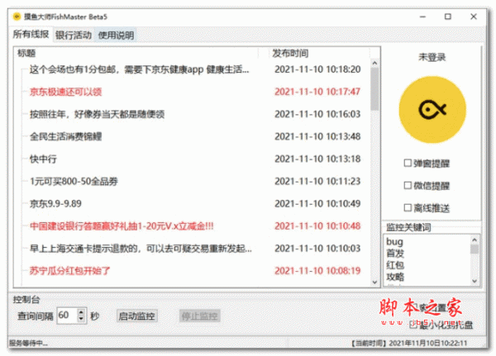
Task: Click the keyword box scrollbar up arrow
Action: pos(475,240)
